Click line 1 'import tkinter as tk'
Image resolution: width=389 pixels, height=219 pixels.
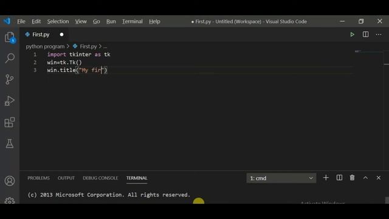click(78, 54)
